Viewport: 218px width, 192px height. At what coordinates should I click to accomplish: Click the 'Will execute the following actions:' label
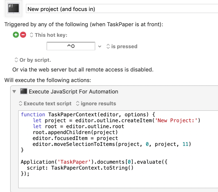[x=48, y=80]
